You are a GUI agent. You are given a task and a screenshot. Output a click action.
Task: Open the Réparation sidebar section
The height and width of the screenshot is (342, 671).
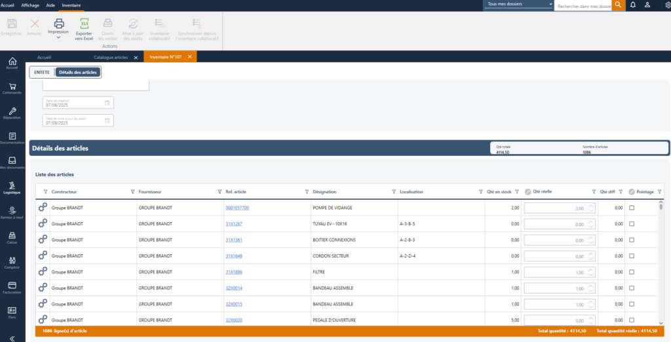12,113
